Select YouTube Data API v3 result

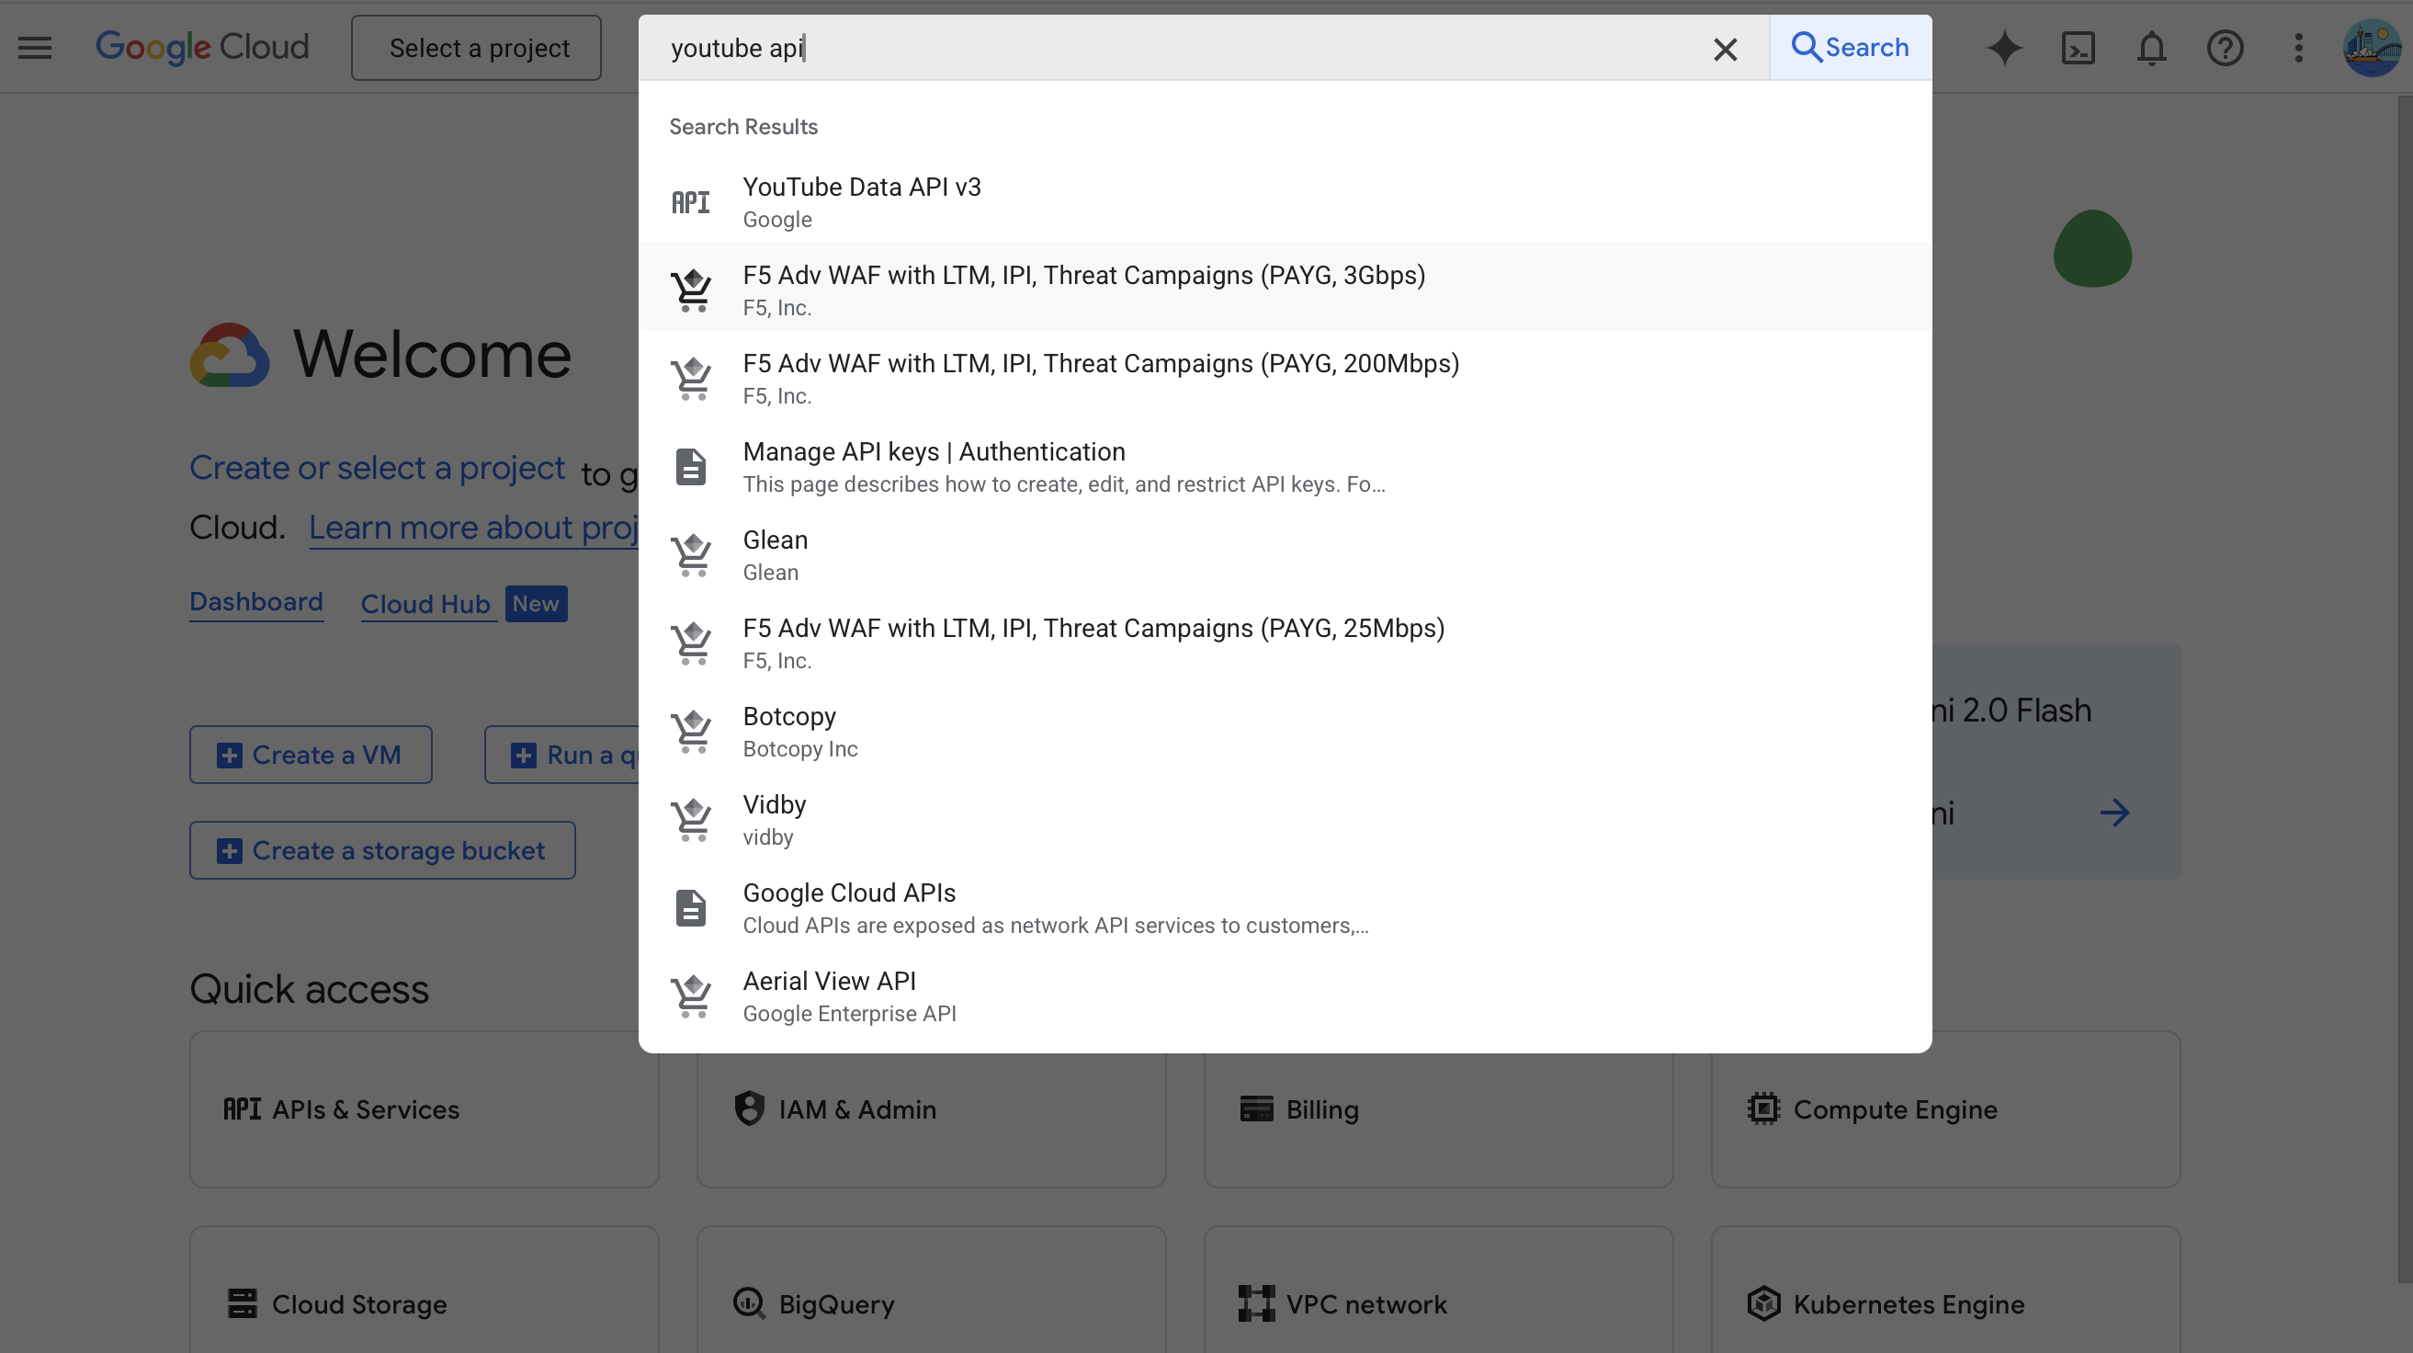[x=1285, y=201]
